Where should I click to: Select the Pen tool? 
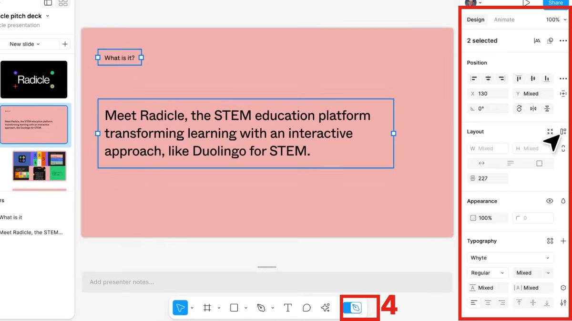(x=261, y=308)
